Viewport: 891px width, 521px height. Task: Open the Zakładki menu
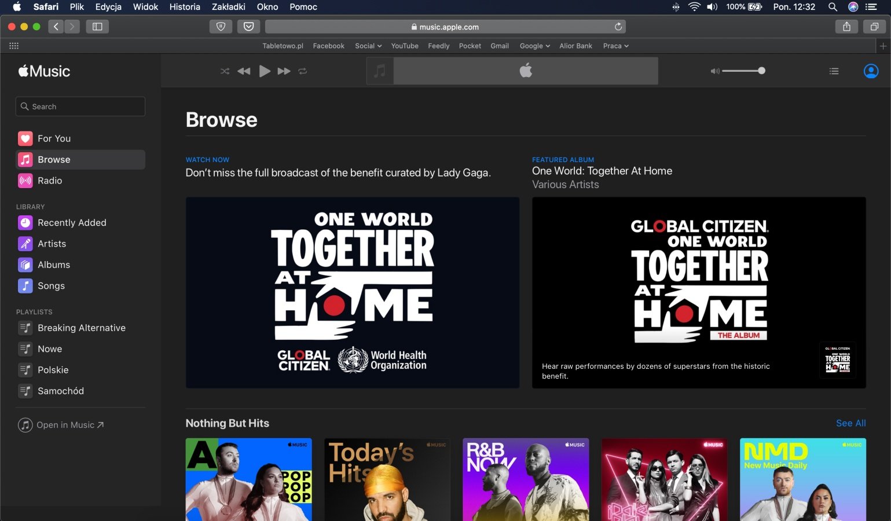(229, 7)
